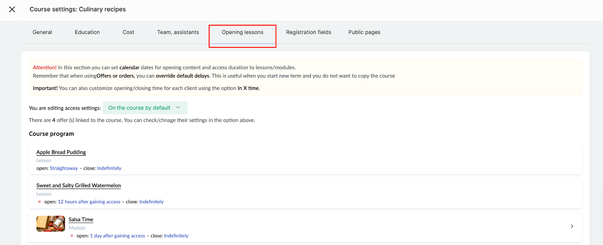Click the Salsa Time module title
The image size is (603, 245).
point(81,219)
